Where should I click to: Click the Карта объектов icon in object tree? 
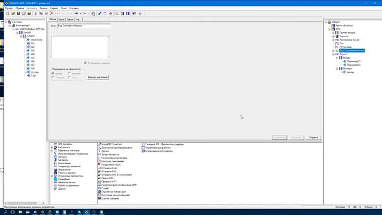pyautogui.click(x=333, y=25)
